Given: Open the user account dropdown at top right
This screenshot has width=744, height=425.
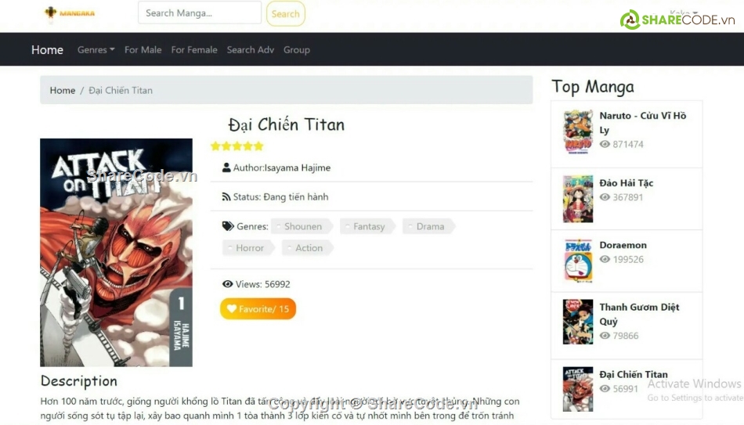Looking at the screenshot, I should click(x=684, y=13).
